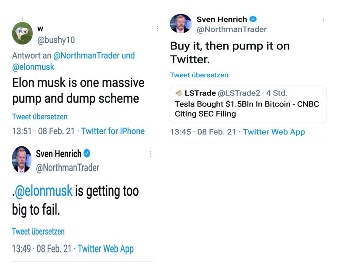Click "Twitter for iPhone" source link
Image resolution: width=337 pixels, height=266 pixels.
[x=113, y=131]
